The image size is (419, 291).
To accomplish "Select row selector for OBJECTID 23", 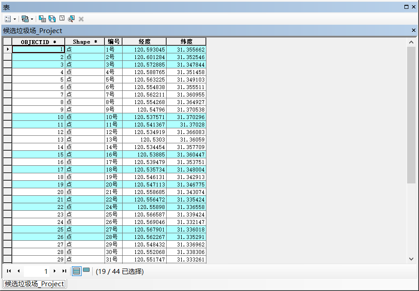I will (x=7, y=214).
